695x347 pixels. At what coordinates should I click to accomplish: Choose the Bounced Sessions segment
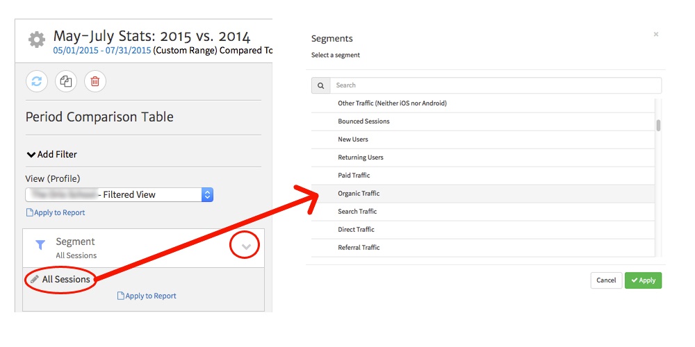(363, 121)
